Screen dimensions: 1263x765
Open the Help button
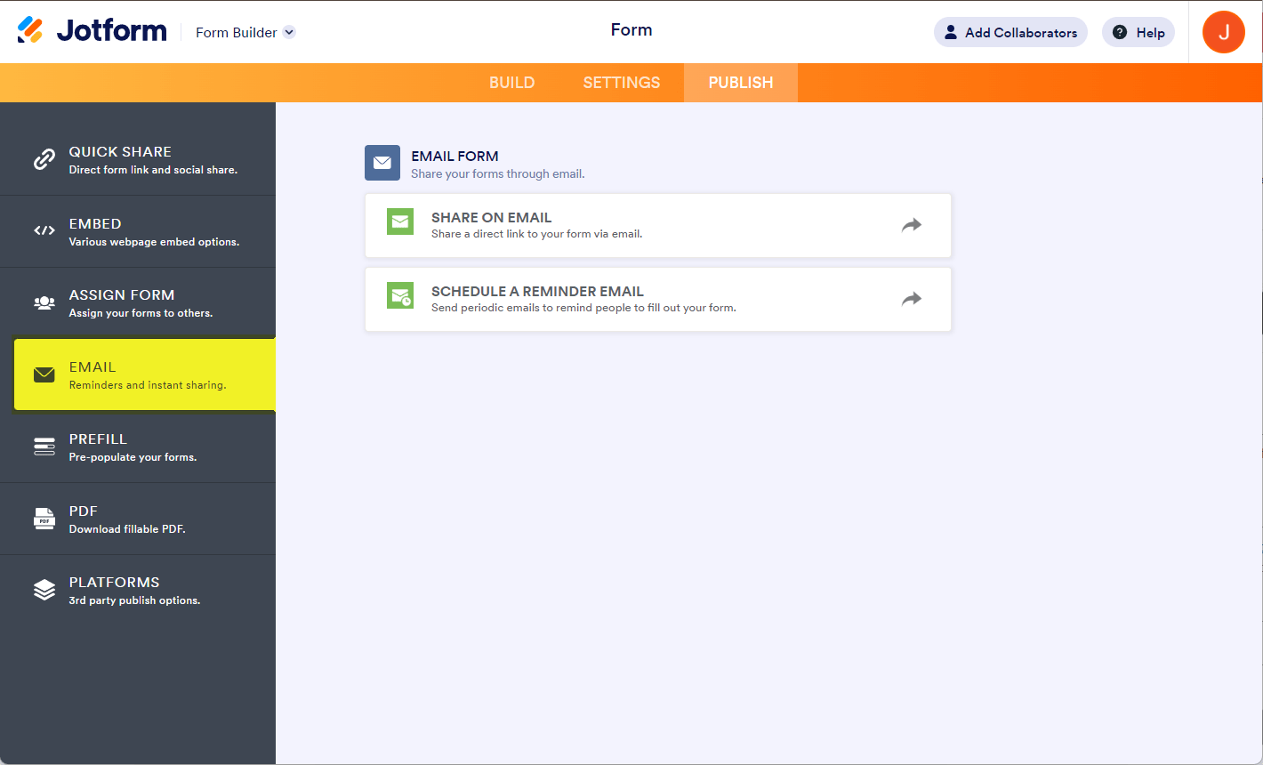click(x=1138, y=32)
